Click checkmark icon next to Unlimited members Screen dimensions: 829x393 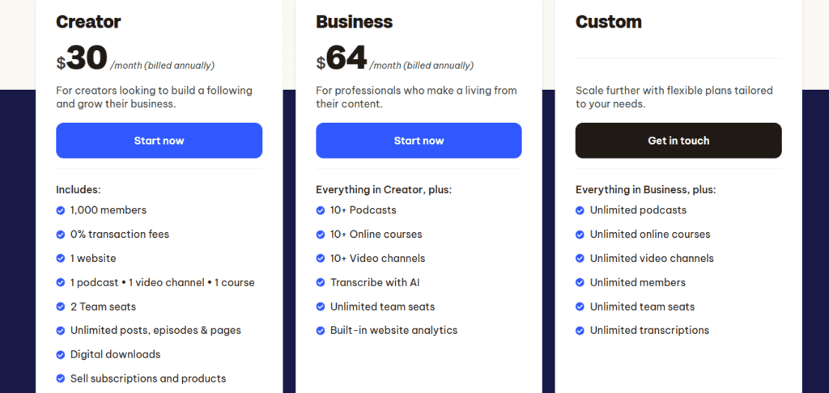point(580,283)
